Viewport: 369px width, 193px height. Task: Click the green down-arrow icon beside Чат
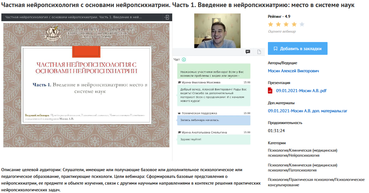tap(184, 60)
